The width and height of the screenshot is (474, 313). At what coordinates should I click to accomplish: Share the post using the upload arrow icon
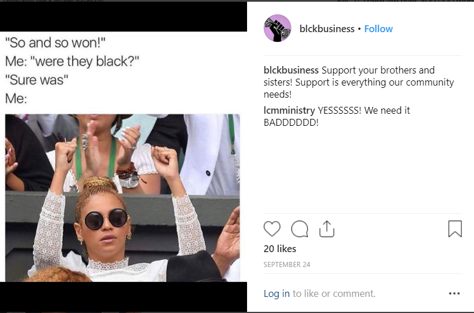click(x=327, y=229)
